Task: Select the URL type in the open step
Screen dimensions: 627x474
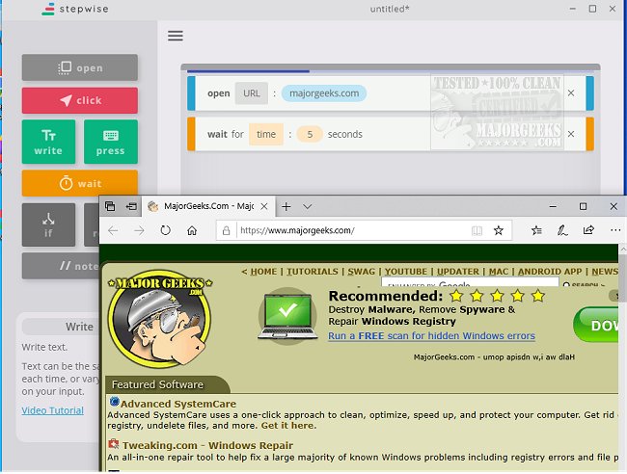Action: (252, 93)
